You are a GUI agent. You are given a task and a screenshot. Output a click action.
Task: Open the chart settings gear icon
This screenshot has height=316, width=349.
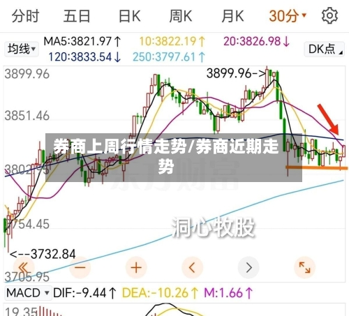pyautogui.click(x=329, y=15)
